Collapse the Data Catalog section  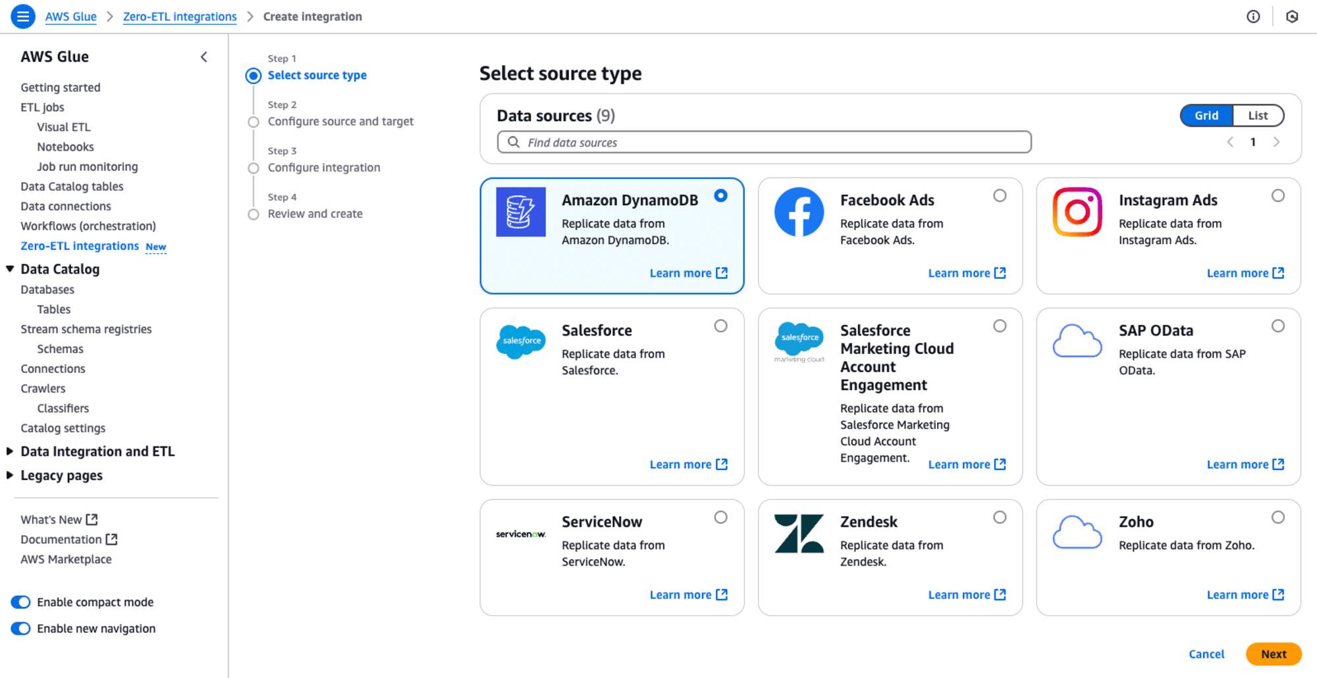tap(10, 269)
